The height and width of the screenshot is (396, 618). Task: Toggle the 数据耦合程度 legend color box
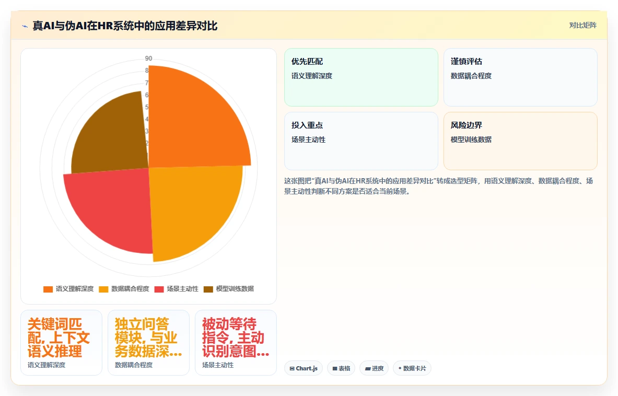coord(103,289)
